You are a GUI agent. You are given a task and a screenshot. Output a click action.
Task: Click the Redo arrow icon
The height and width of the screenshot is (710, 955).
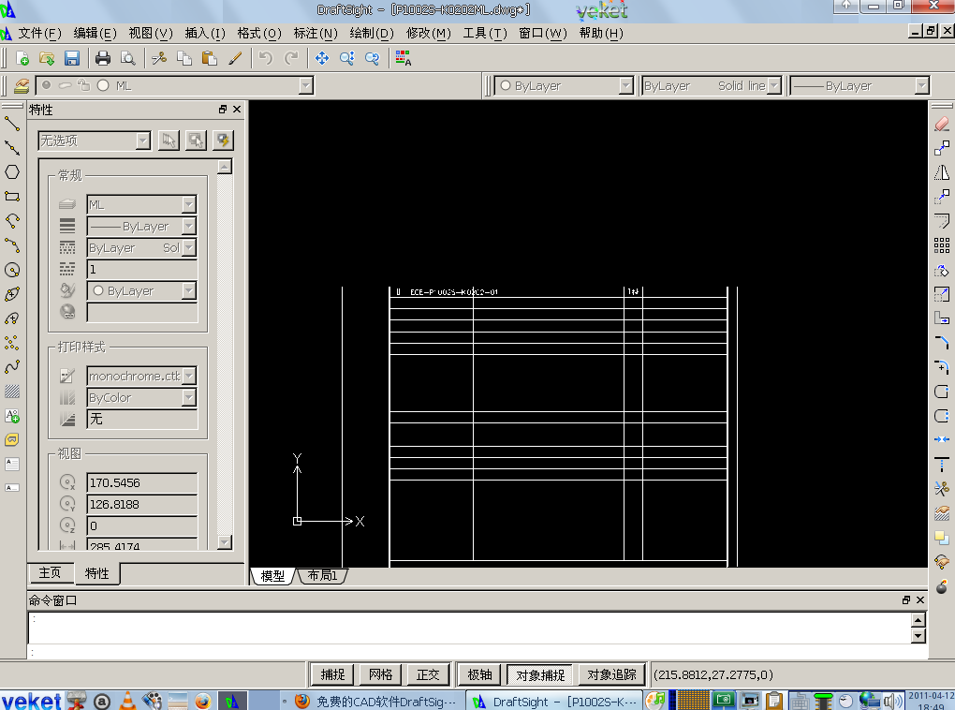(x=291, y=58)
